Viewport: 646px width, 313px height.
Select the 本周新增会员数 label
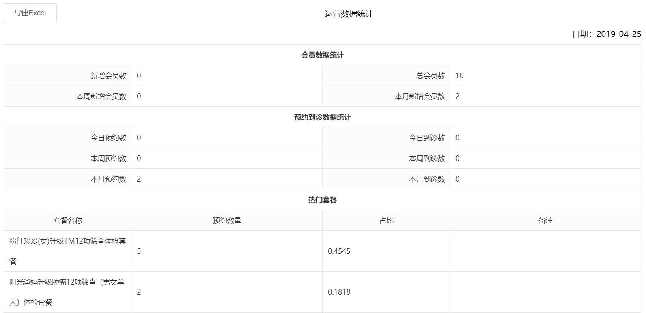101,96
